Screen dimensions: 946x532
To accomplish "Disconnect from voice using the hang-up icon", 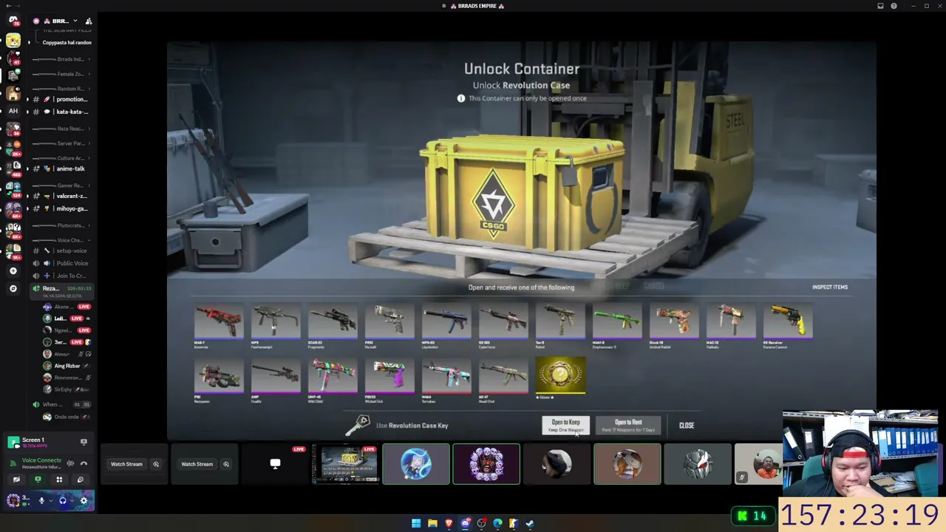I will [84, 463].
